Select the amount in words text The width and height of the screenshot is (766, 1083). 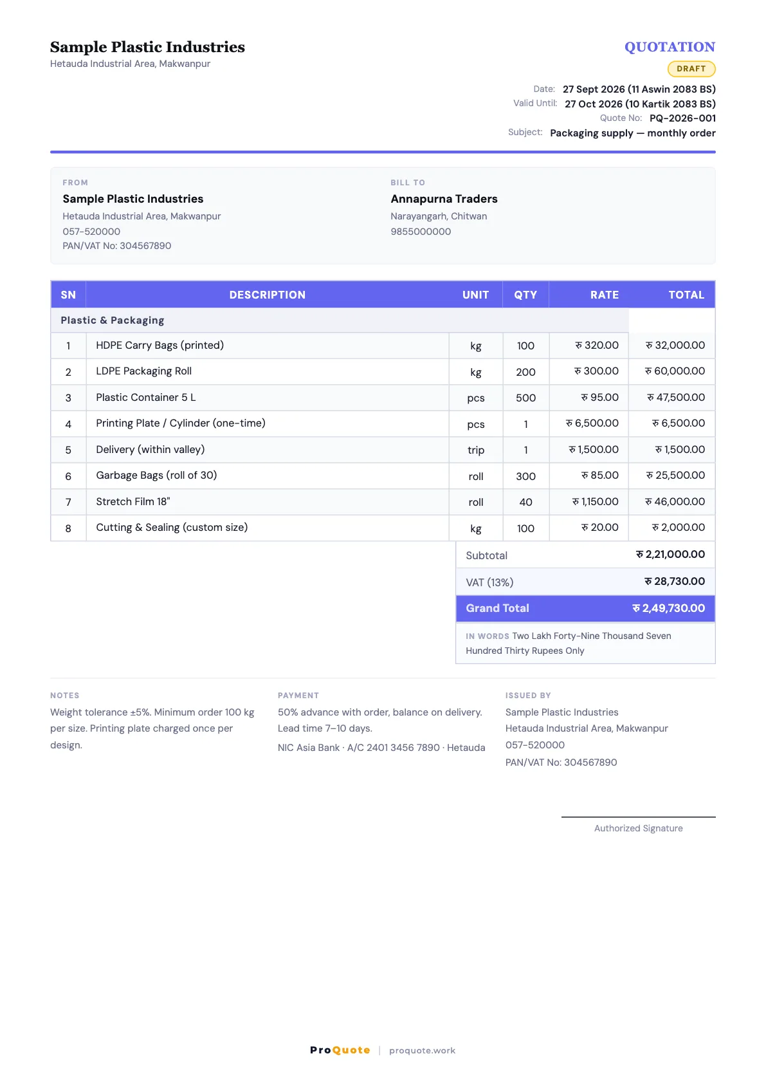point(569,643)
